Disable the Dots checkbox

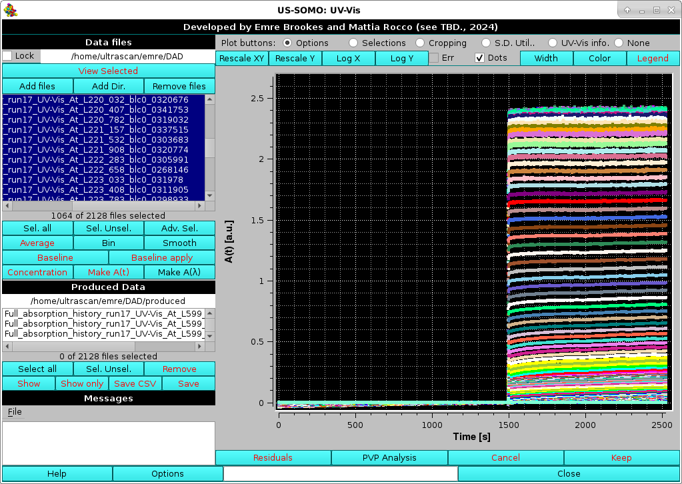(479, 58)
